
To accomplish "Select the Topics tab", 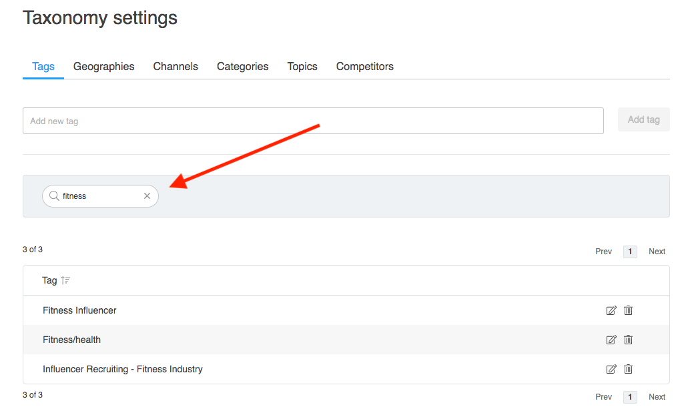I will click(x=302, y=67).
